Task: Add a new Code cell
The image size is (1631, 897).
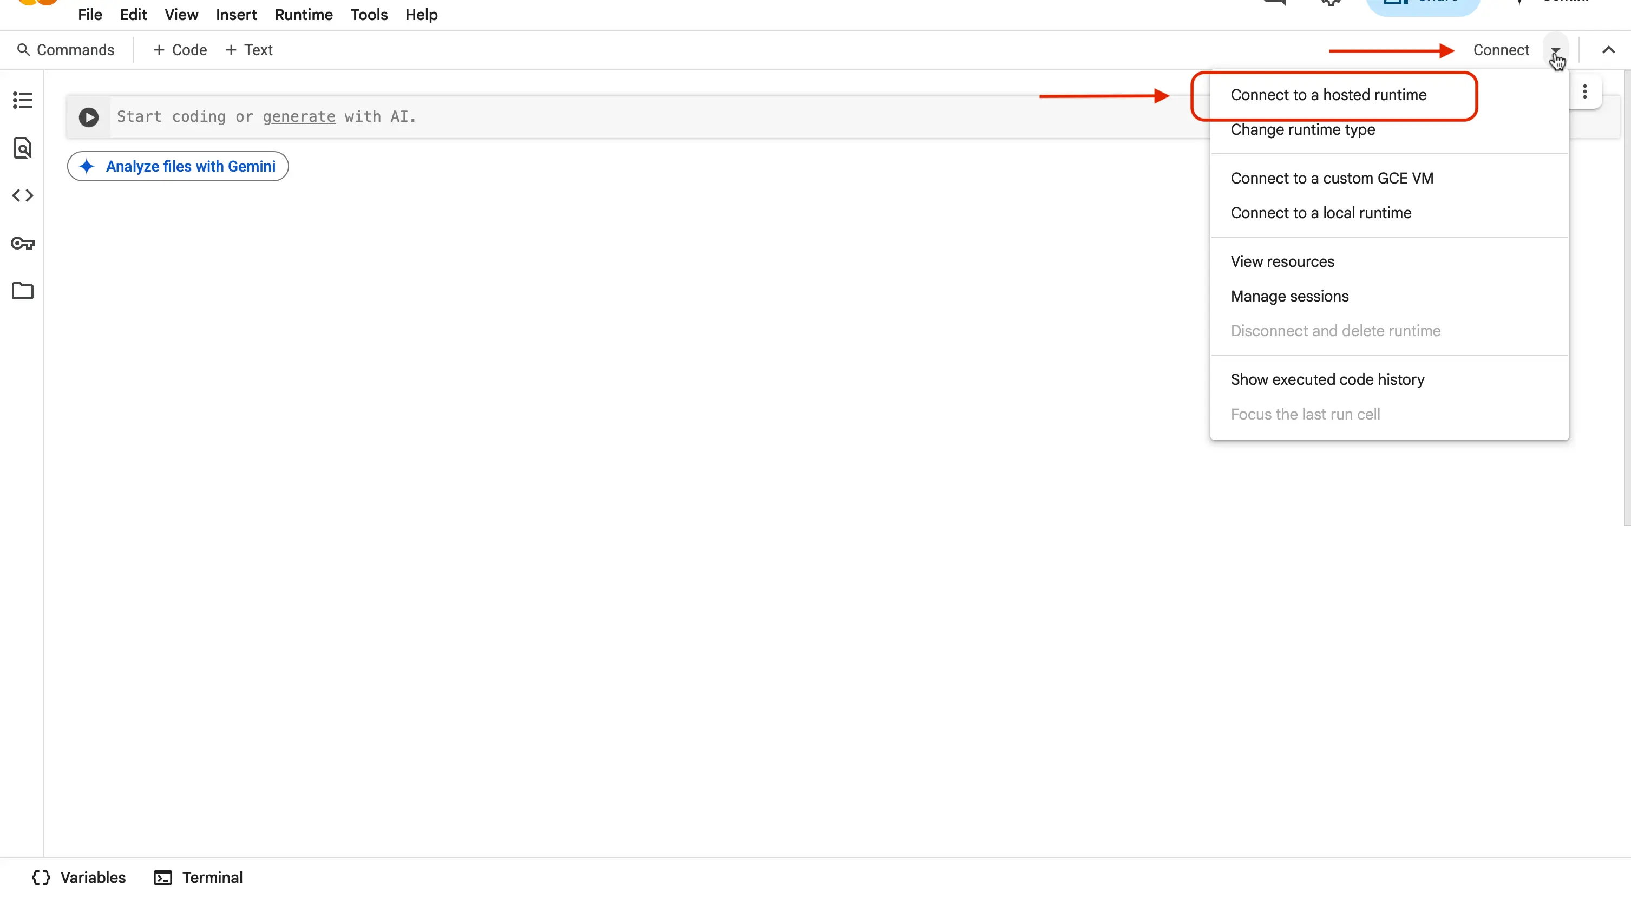Action: (x=180, y=50)
